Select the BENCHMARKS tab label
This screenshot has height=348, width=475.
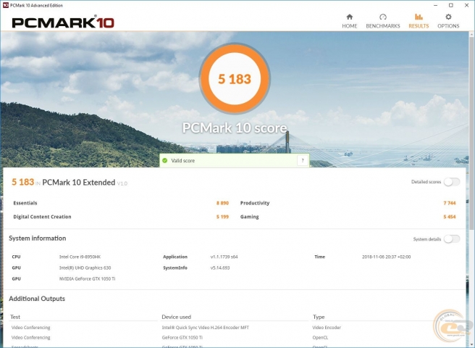[x=383, y=26]
